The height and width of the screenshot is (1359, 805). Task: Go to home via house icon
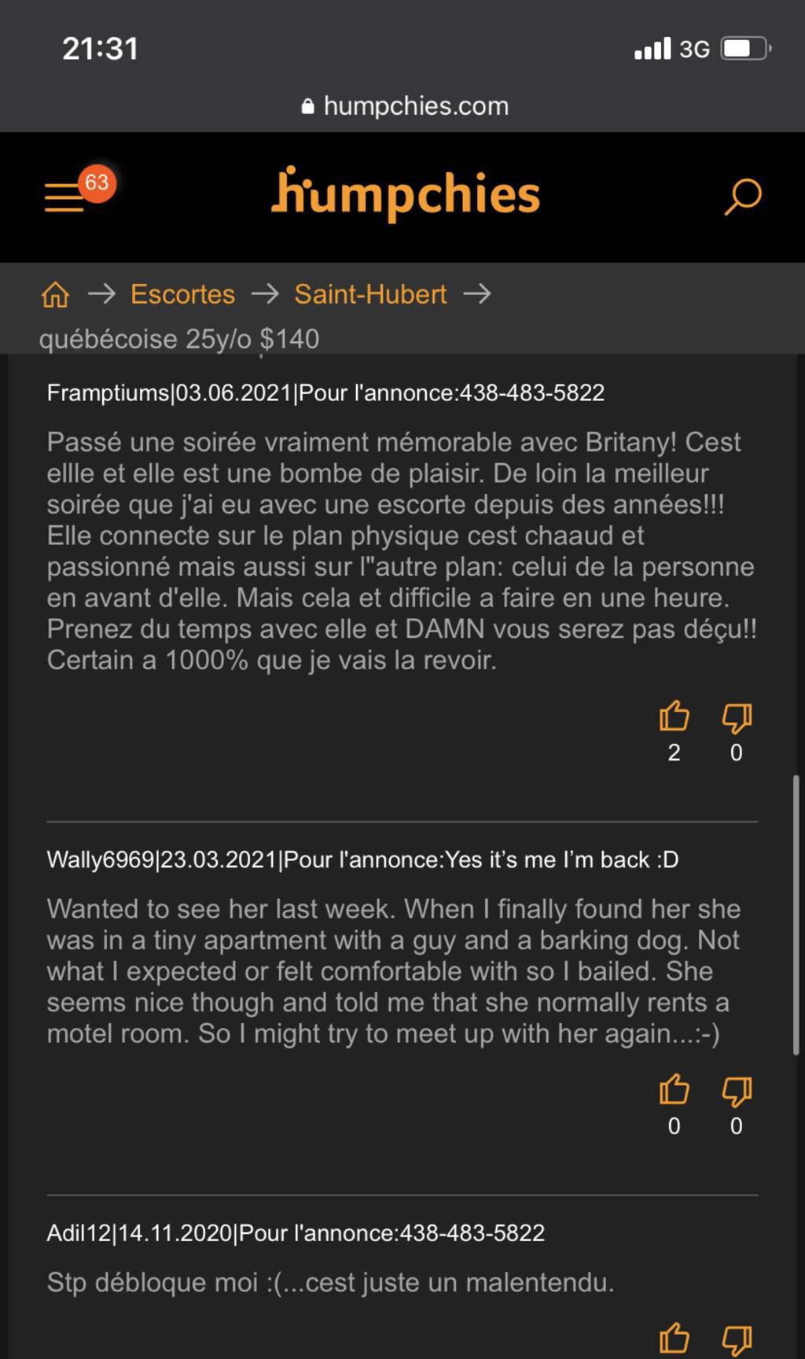coord(55,295)
